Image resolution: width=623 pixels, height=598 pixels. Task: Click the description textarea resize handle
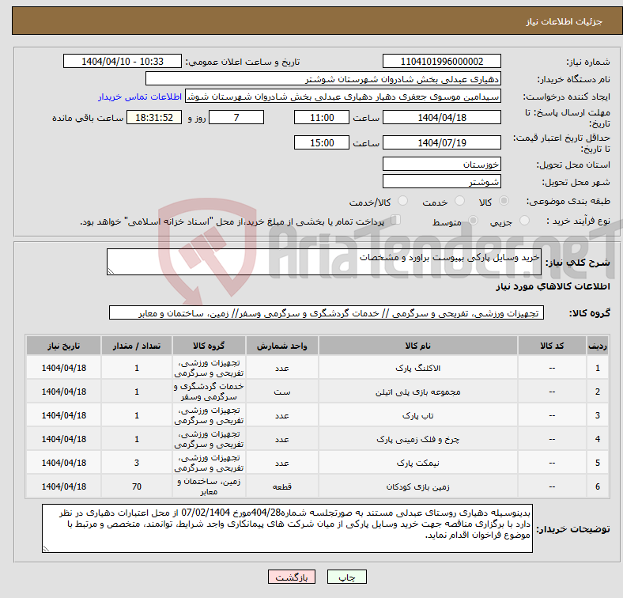pos(111,271)
